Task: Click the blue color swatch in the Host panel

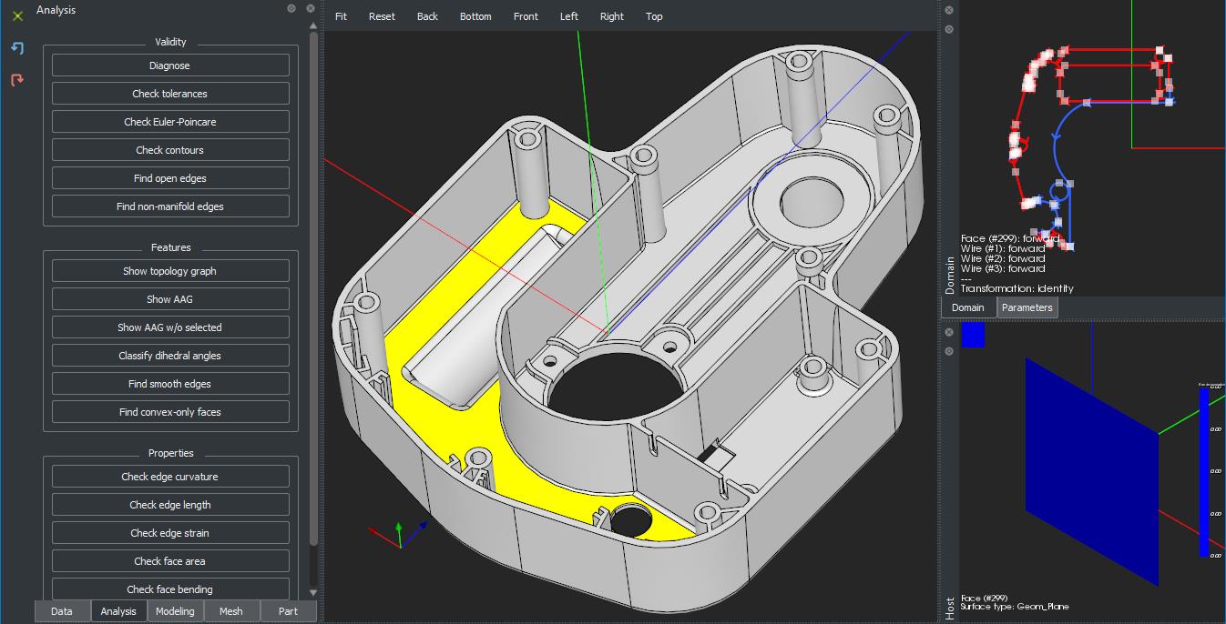Action: click(973, 335)
